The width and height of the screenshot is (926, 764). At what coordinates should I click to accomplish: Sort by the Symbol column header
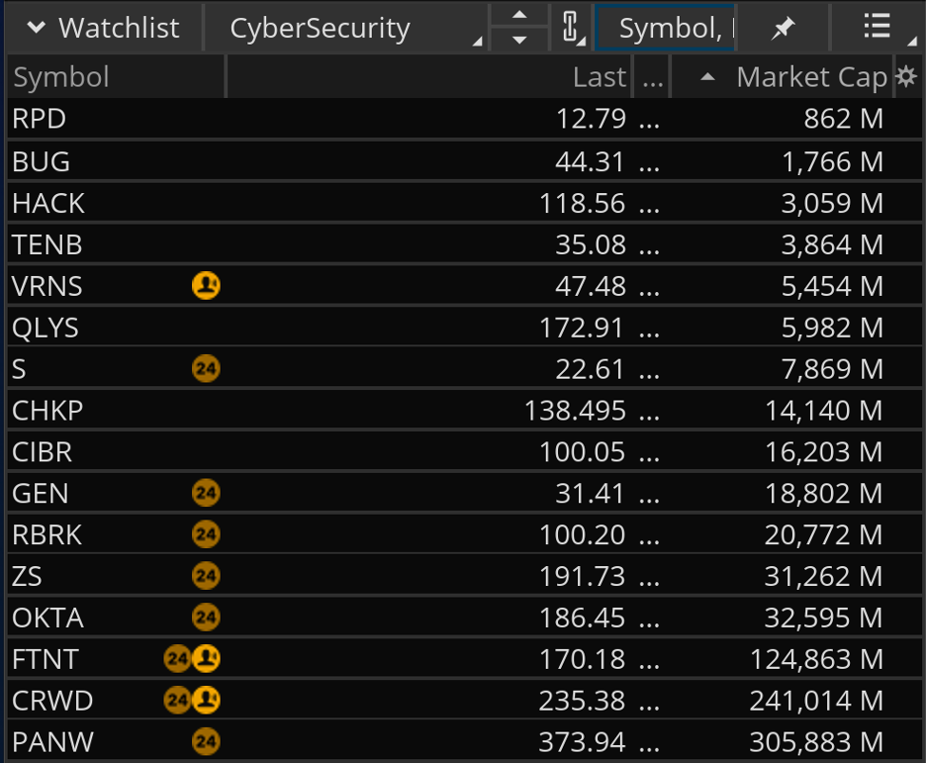click(116, 77)
